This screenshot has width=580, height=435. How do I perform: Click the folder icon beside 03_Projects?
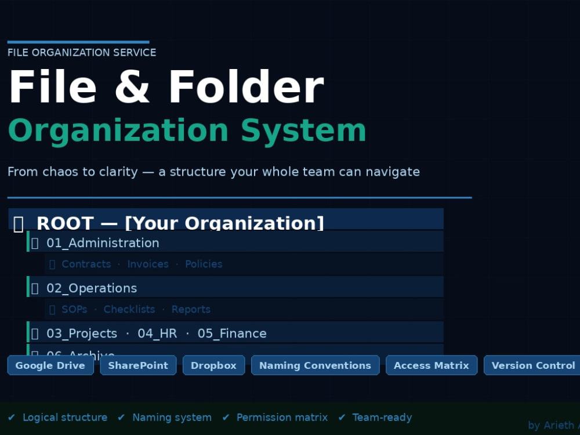(35, 333)
